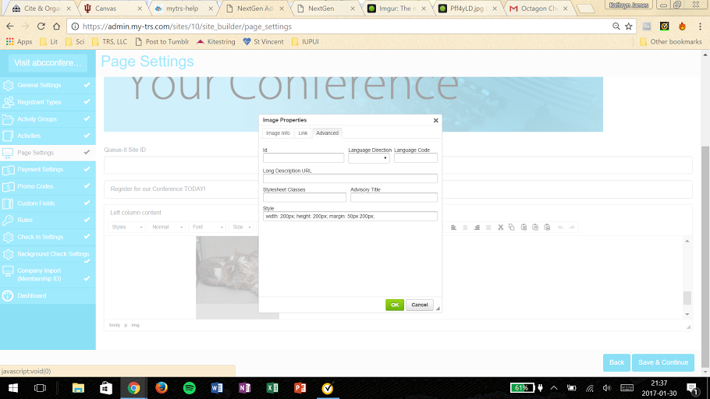
Task: Click the Rules key icon in sidebar
Action: (9, 221)
